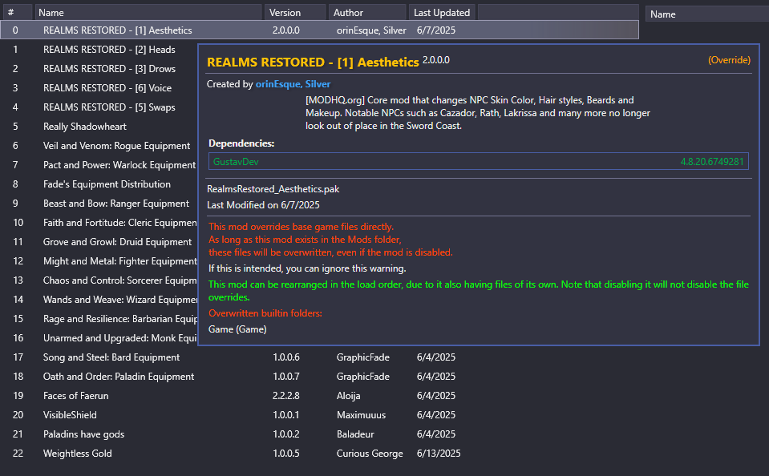Click the RealmsRestored_Aesthetics.pak file name
The image size is (769, 476).
pyautogui.click(x=273, y=189)
